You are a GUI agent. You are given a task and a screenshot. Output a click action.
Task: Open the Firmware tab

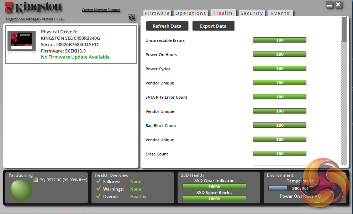pos(157,13)
